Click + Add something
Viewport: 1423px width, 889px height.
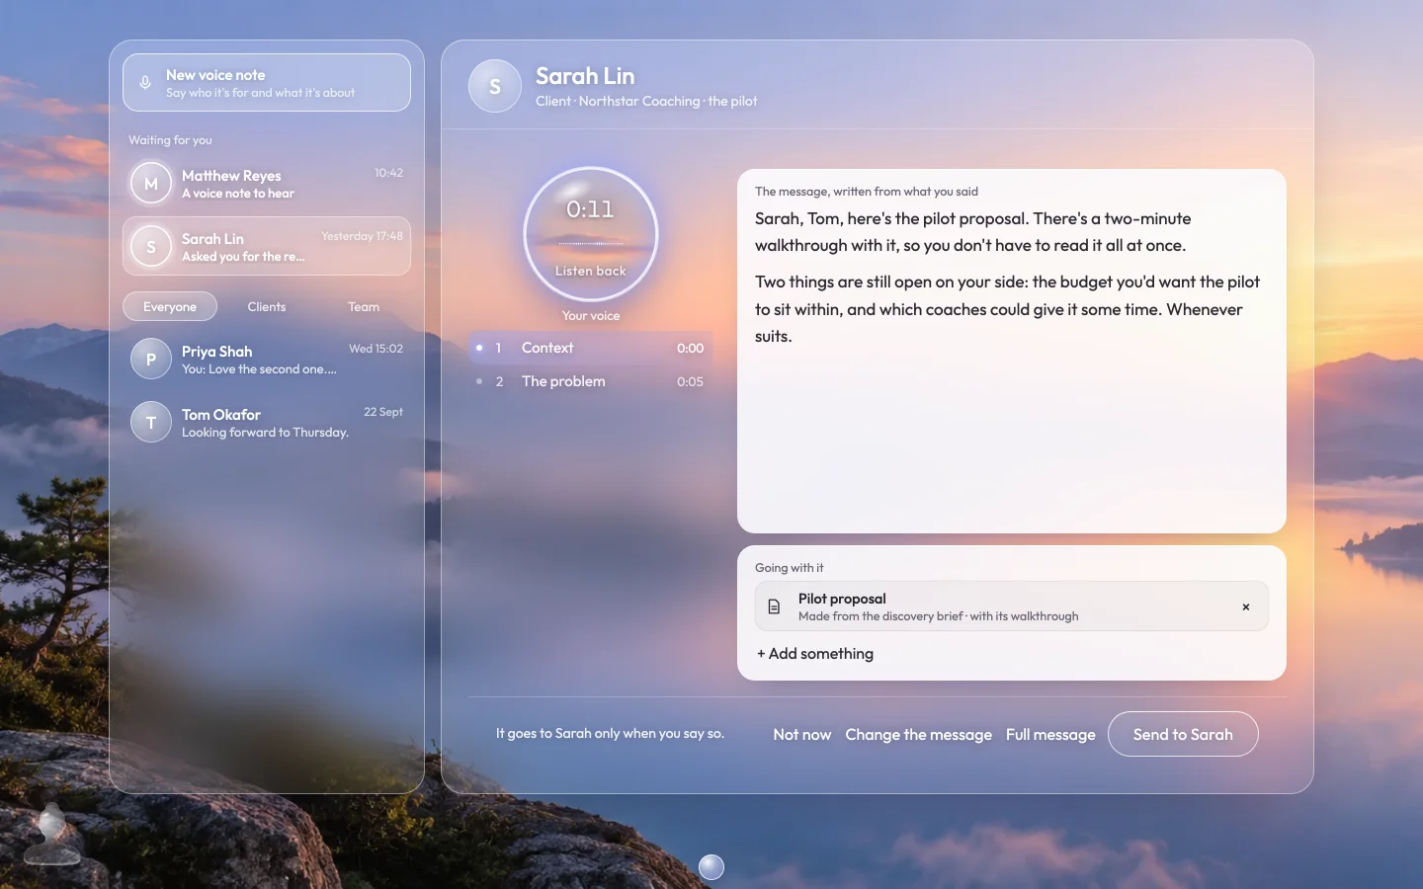pos(815,653)
